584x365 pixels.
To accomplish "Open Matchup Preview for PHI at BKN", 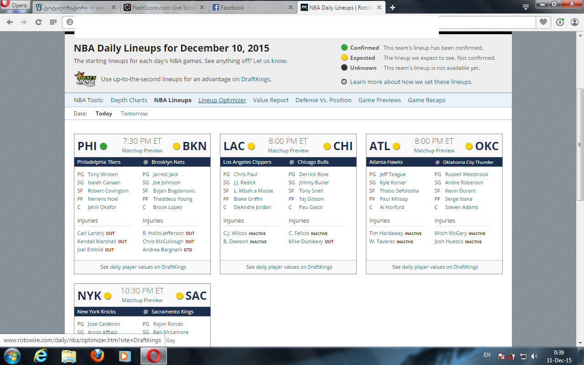I will [x=142, y=151].
